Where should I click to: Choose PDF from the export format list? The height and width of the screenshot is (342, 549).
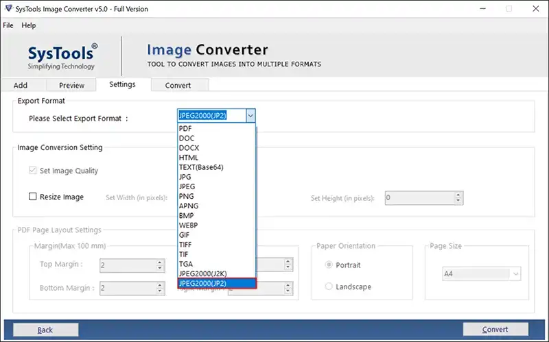pyautogui.click(x=216, y=128)
